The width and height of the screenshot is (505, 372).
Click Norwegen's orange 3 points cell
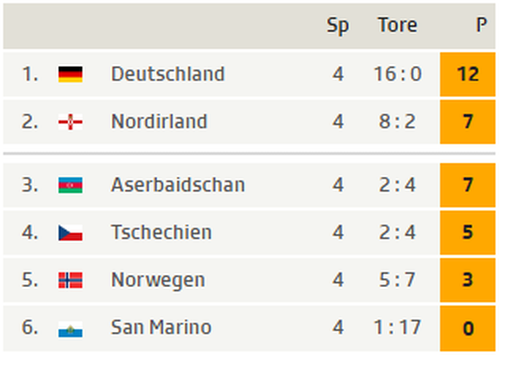coord(468,280)
